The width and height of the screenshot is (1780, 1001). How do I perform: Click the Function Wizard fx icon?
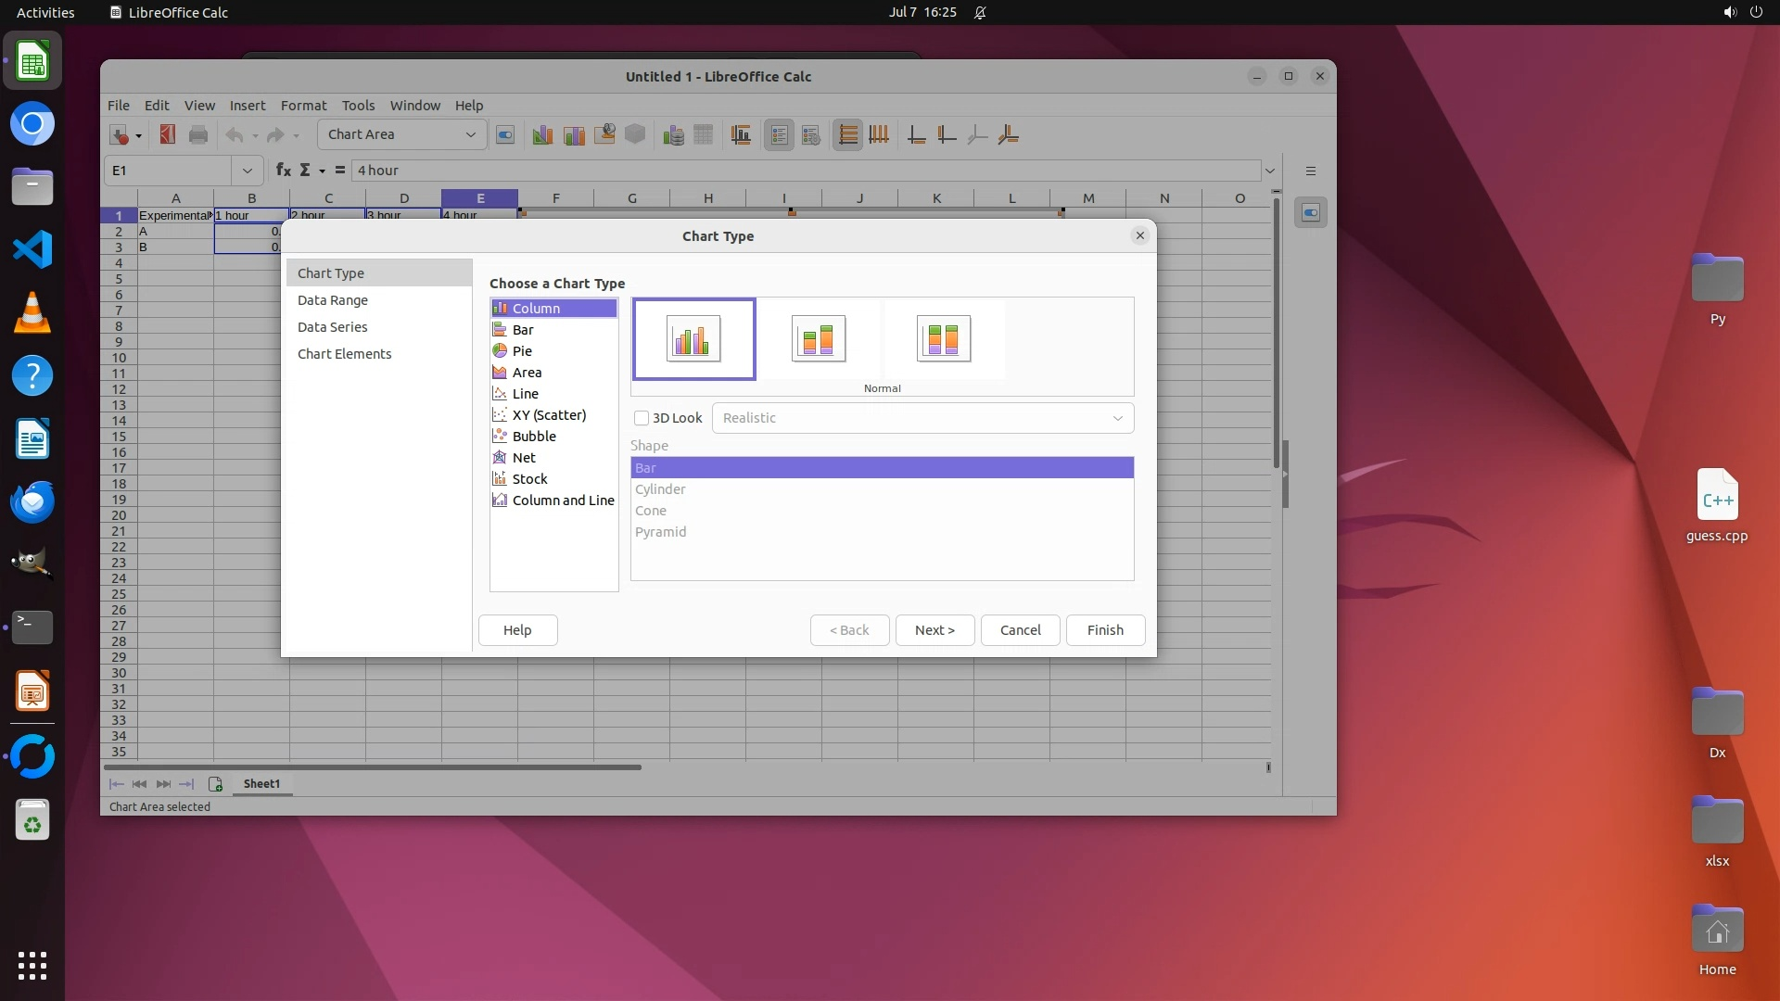284,171
